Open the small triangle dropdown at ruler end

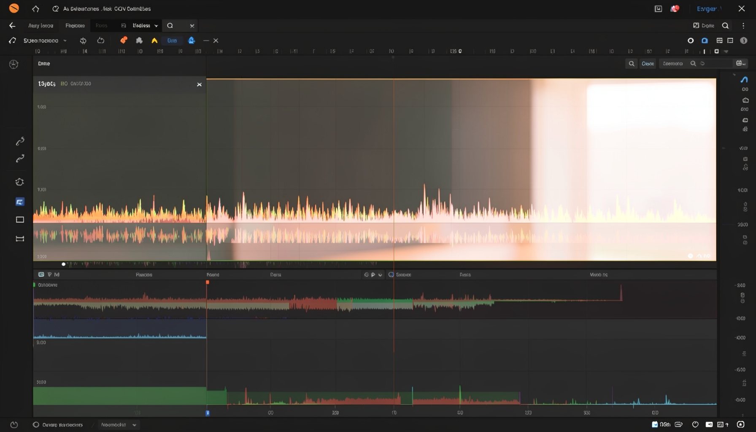(x=726, y=51)
